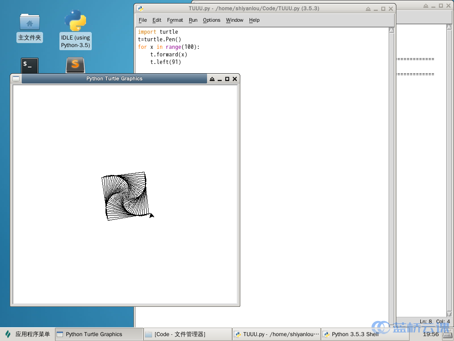The width and height of the screenshot is (454, 341).
Task: Open the Run menu in IDLE editor
Action: [x=193, y=20]
